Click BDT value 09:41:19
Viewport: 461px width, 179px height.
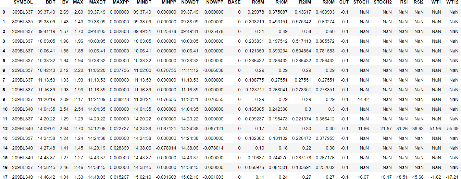point(46,31)
